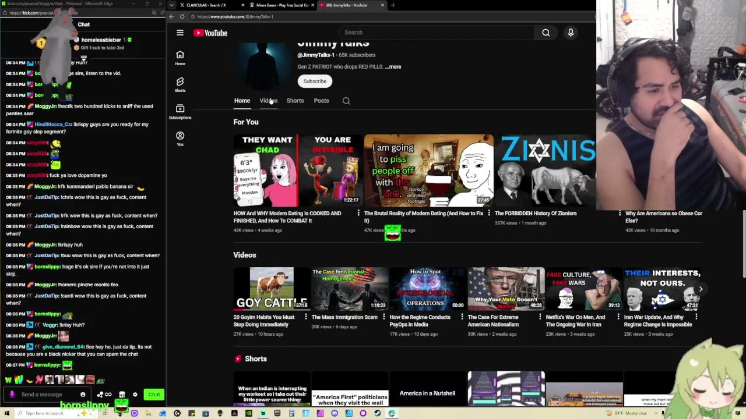Search within the channel using magnifier icon
746x419 pixels.
tap(346, 101)
